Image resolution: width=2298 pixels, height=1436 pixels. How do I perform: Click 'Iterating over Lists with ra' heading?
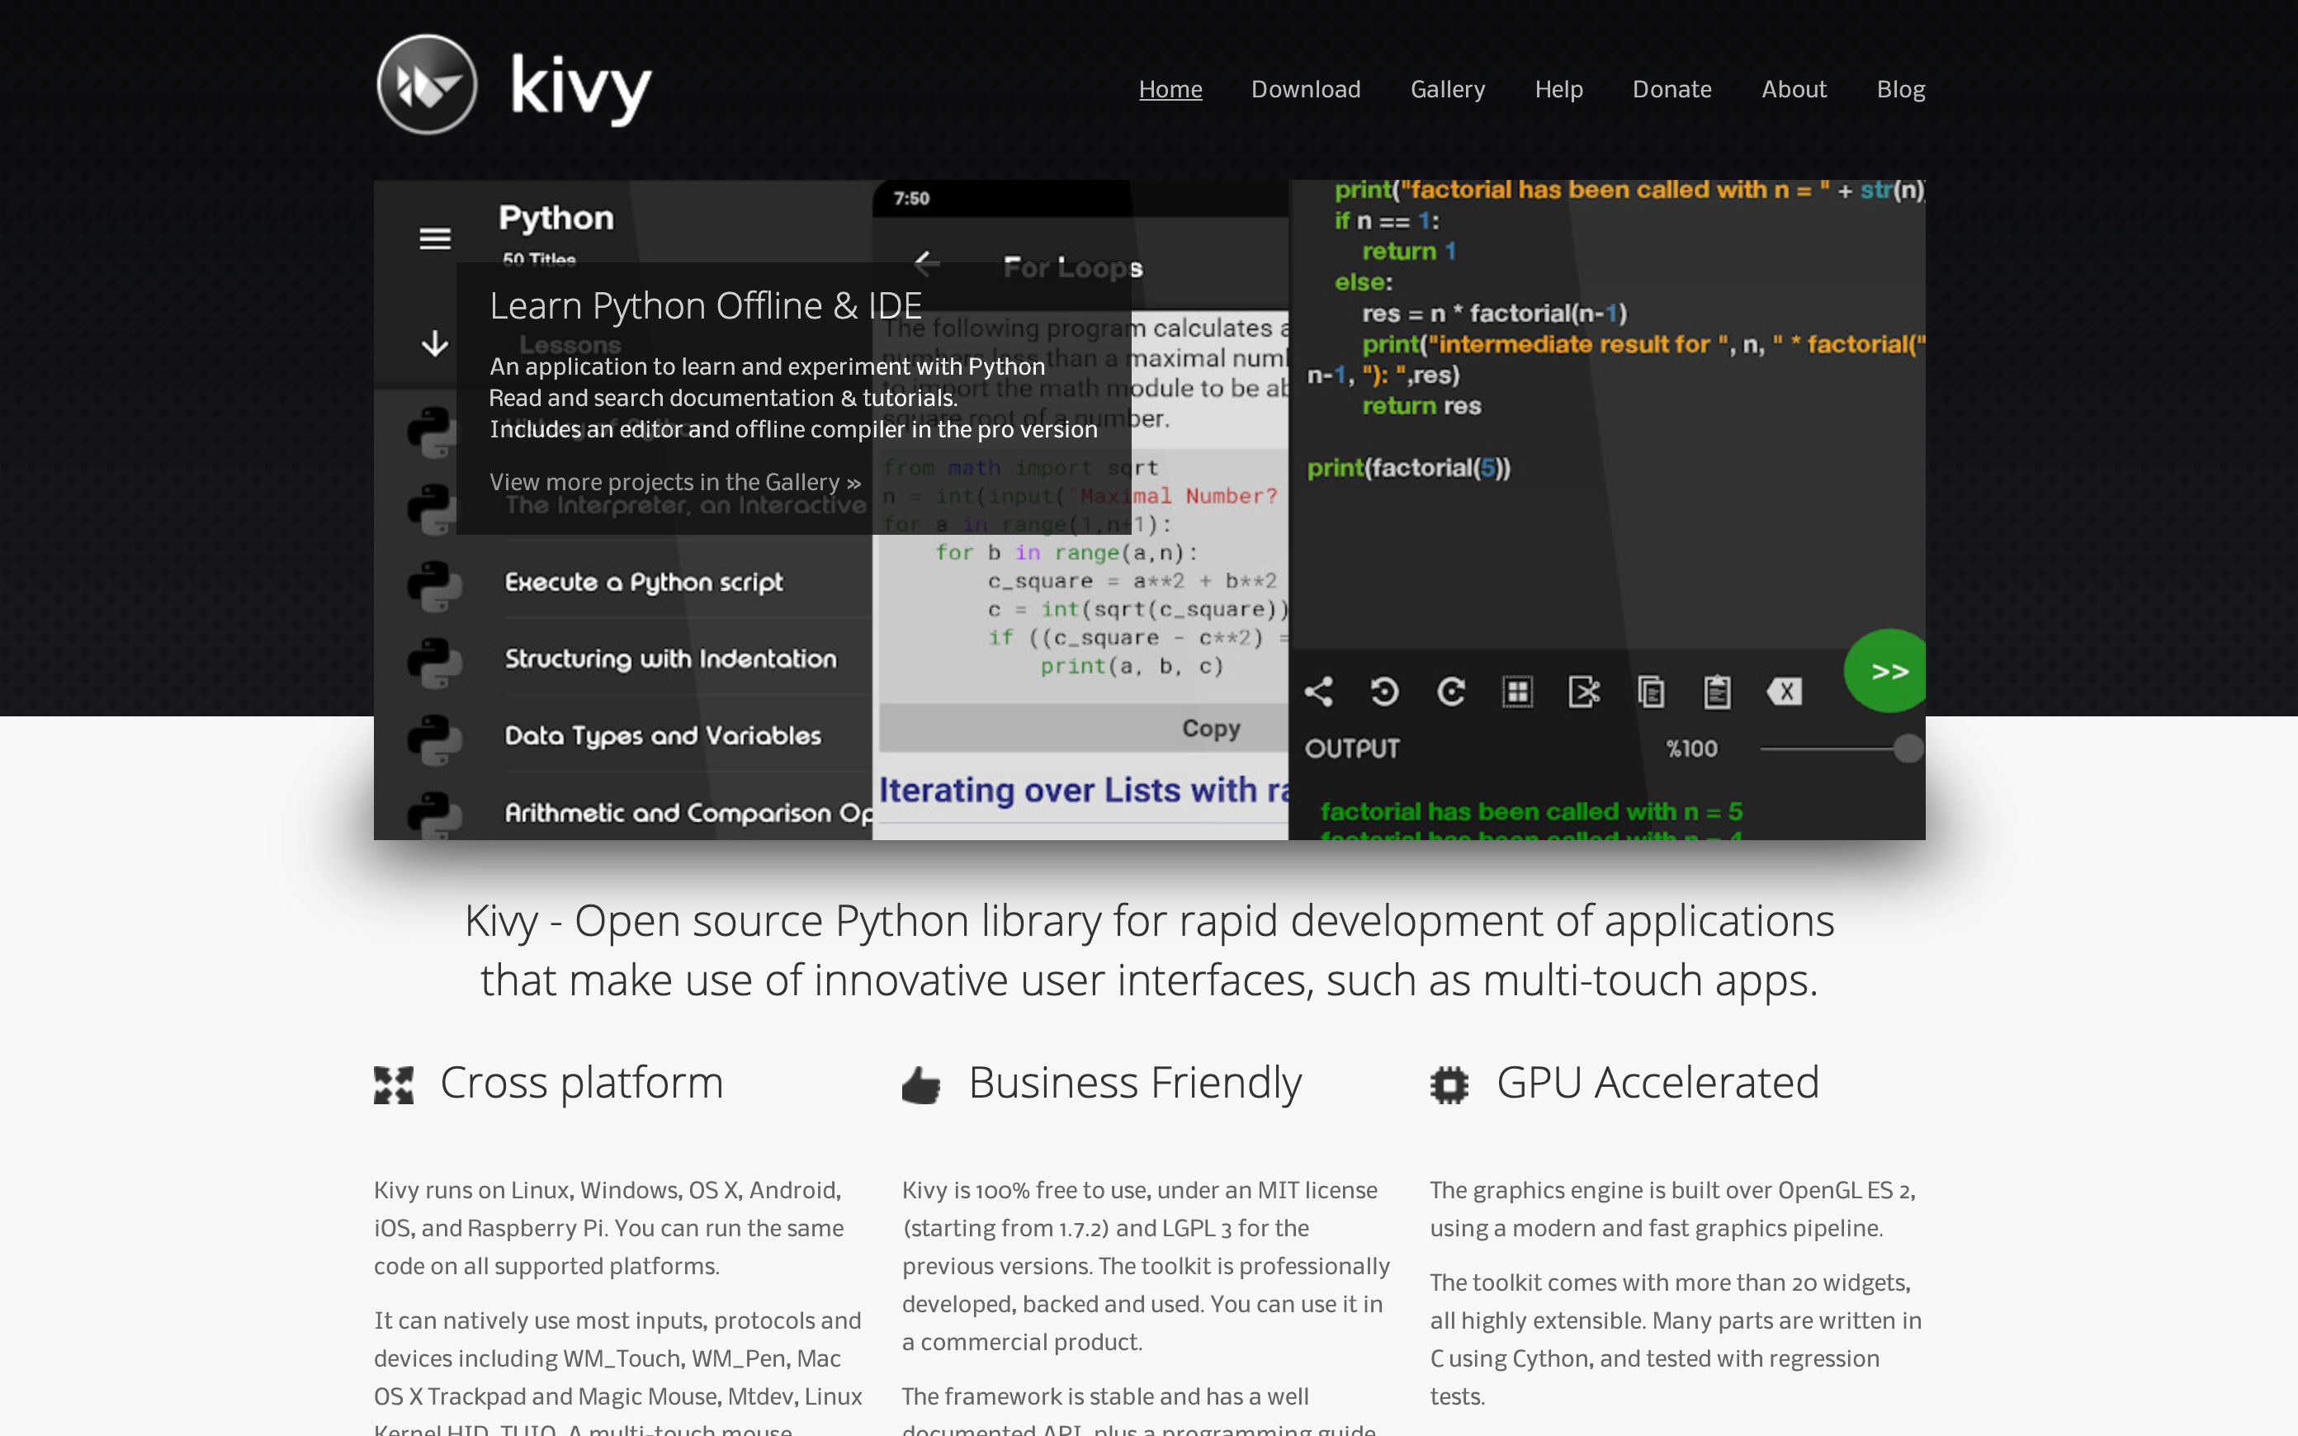(1084, 790)
